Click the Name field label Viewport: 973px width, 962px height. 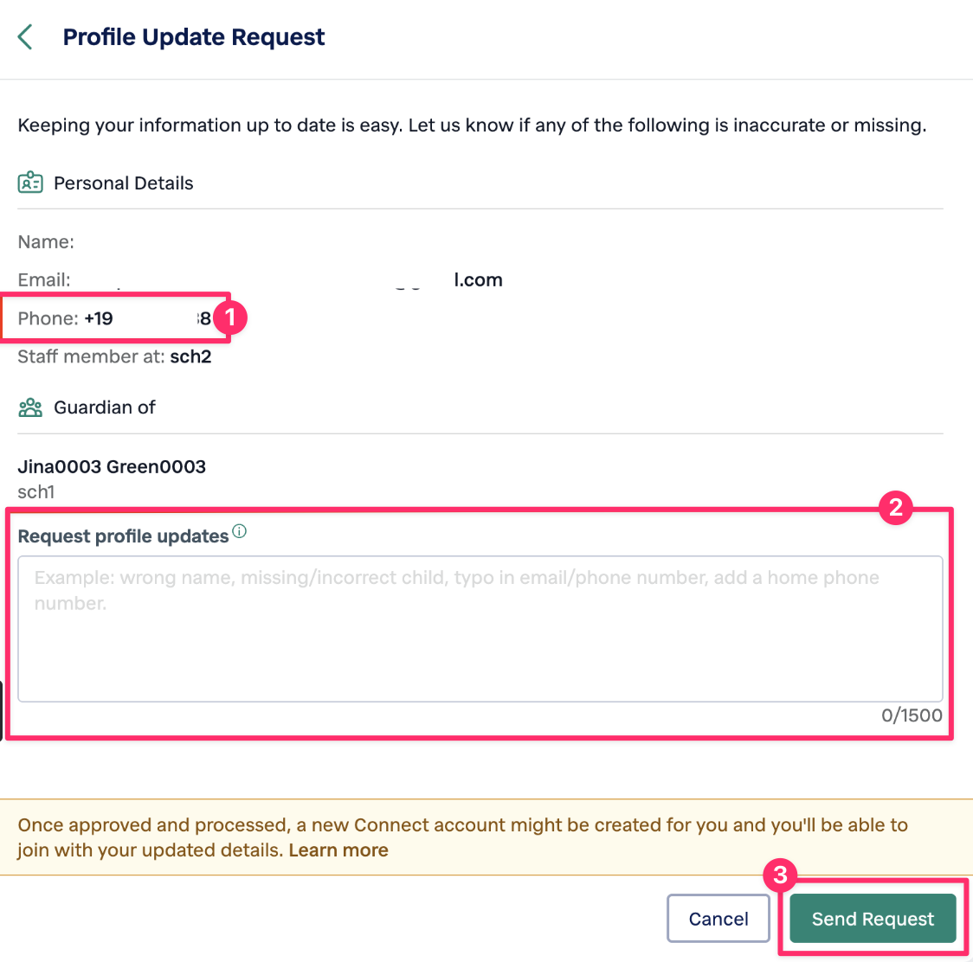click(46, 242)
